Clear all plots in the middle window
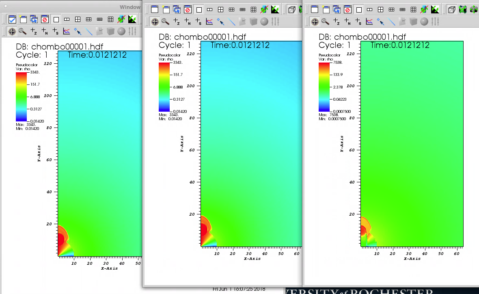Screen dimensions: 479x294 click(x=264, y=10)
